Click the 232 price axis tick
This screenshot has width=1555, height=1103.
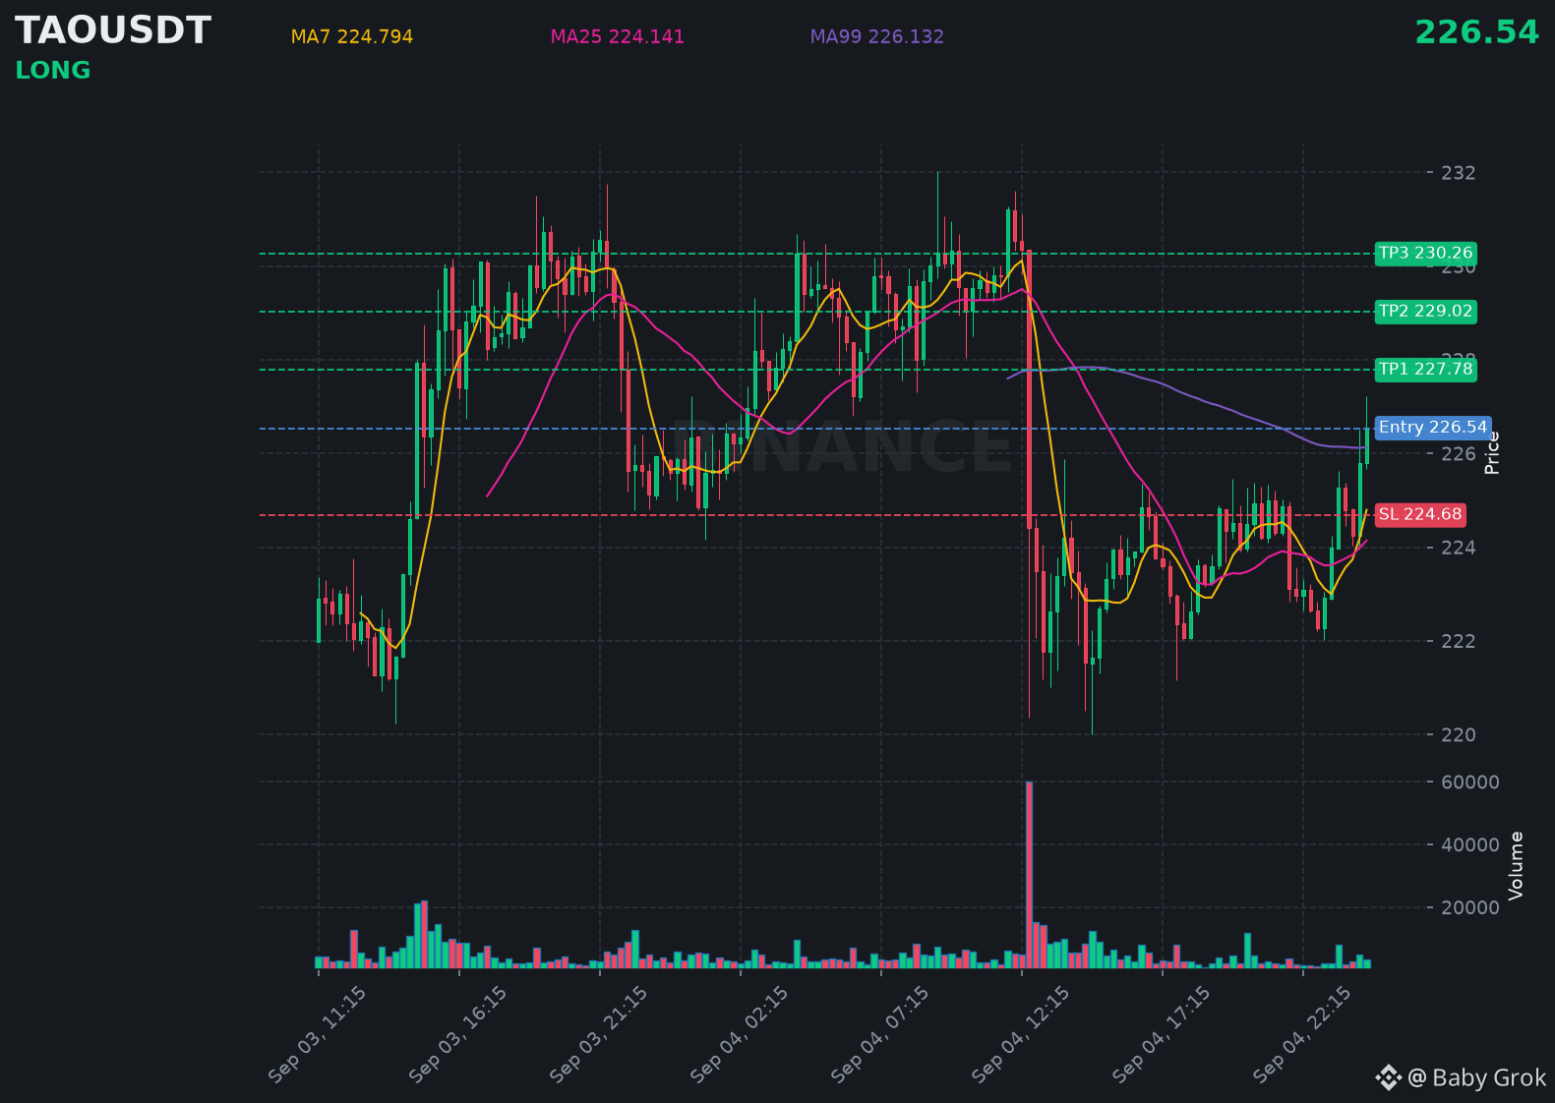pos(1459,173)
